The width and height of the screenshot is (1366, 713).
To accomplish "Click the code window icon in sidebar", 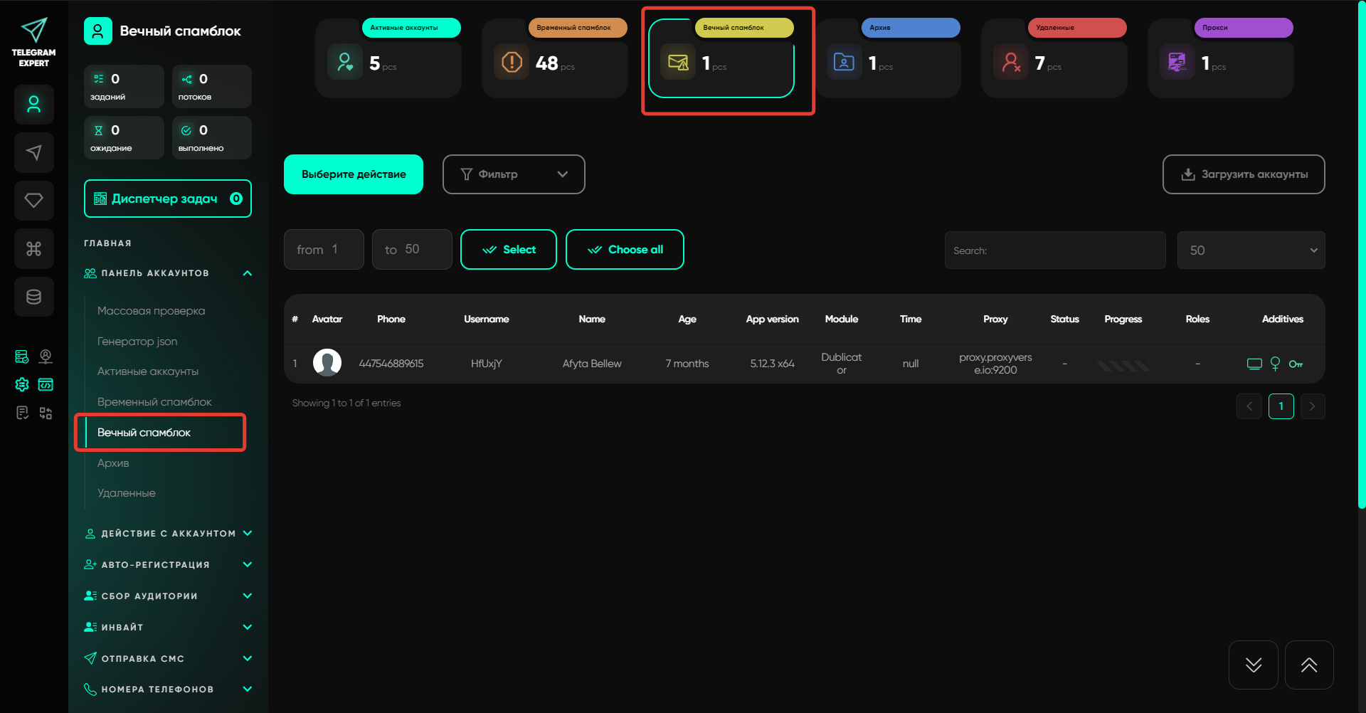I will pyautogui.click(x=46, y=385).
